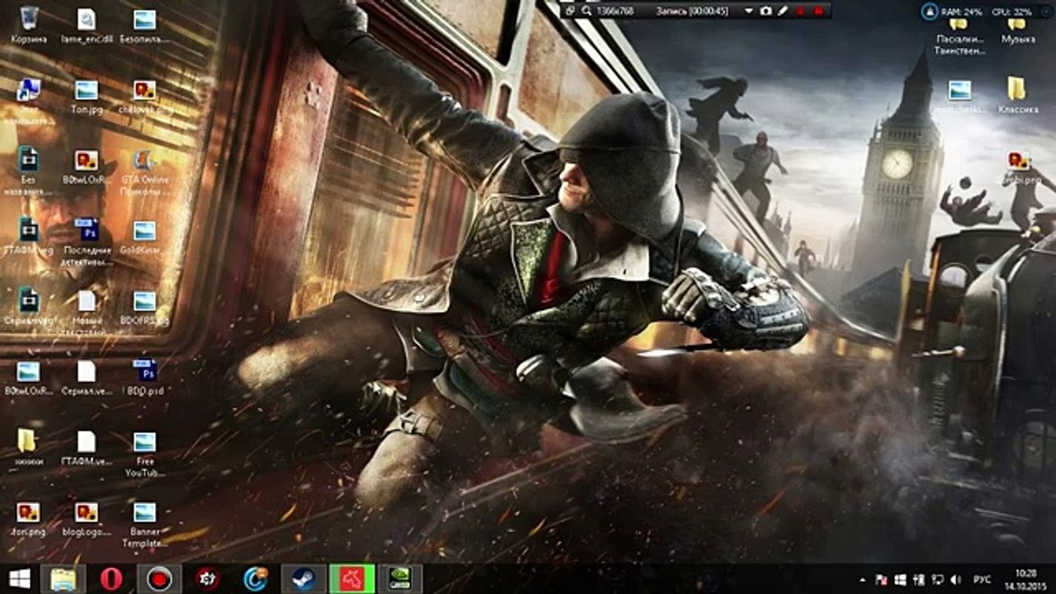Open File Explorer from the taskbar

click(63, 578)
